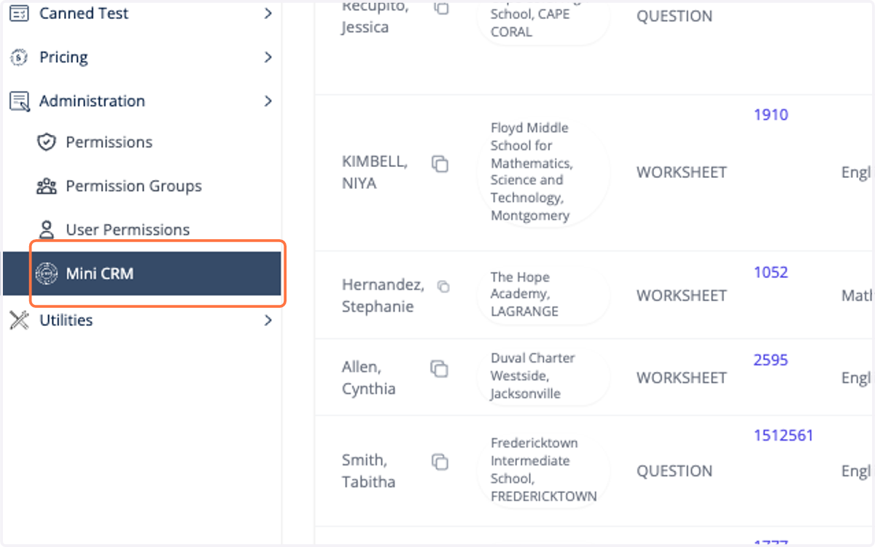This screenshot has width=875, height=547.
Task: Expand the Pricing chevron
Action: pyautogui.click(x=268, y=57)
